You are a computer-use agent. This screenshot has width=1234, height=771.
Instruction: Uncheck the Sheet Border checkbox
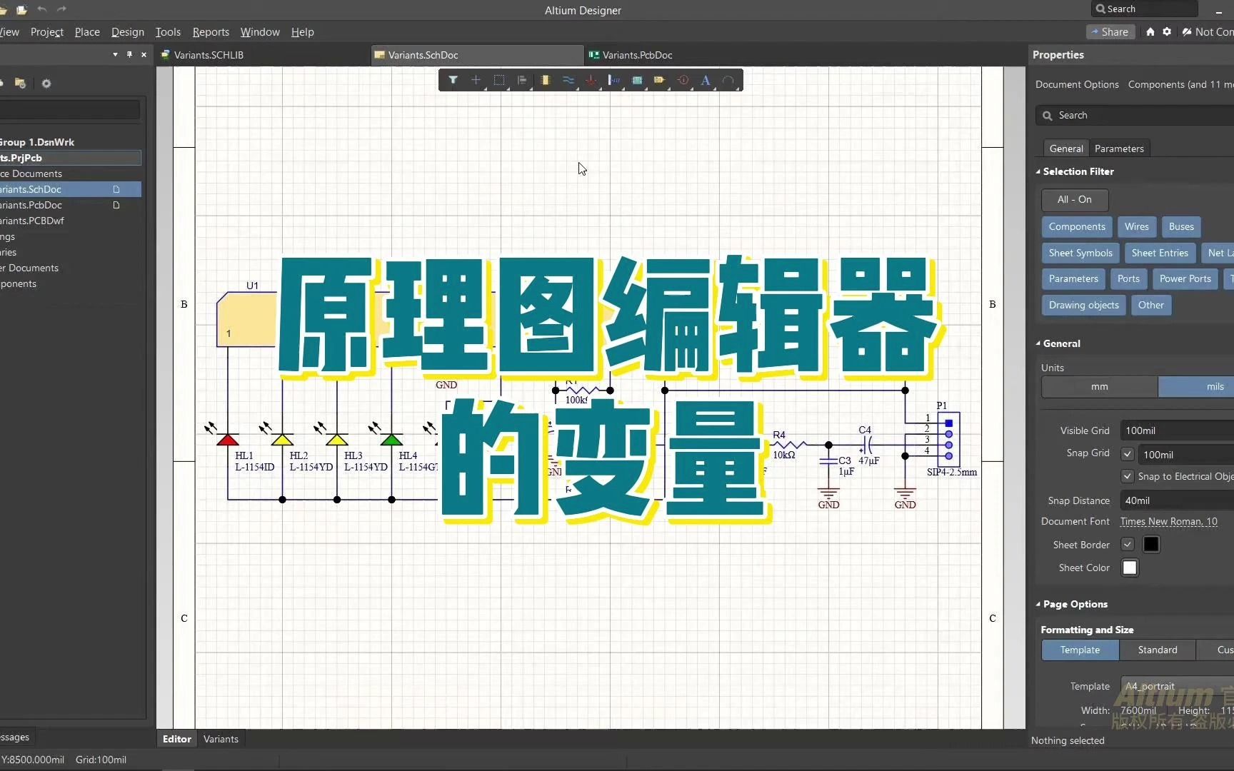[x=1128, y=545]
